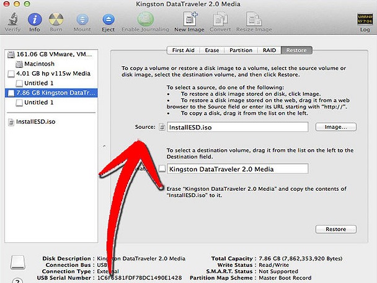Click the window's green zoom button
This screenshot has height=283, width=377.
click(x=27, y=4)
